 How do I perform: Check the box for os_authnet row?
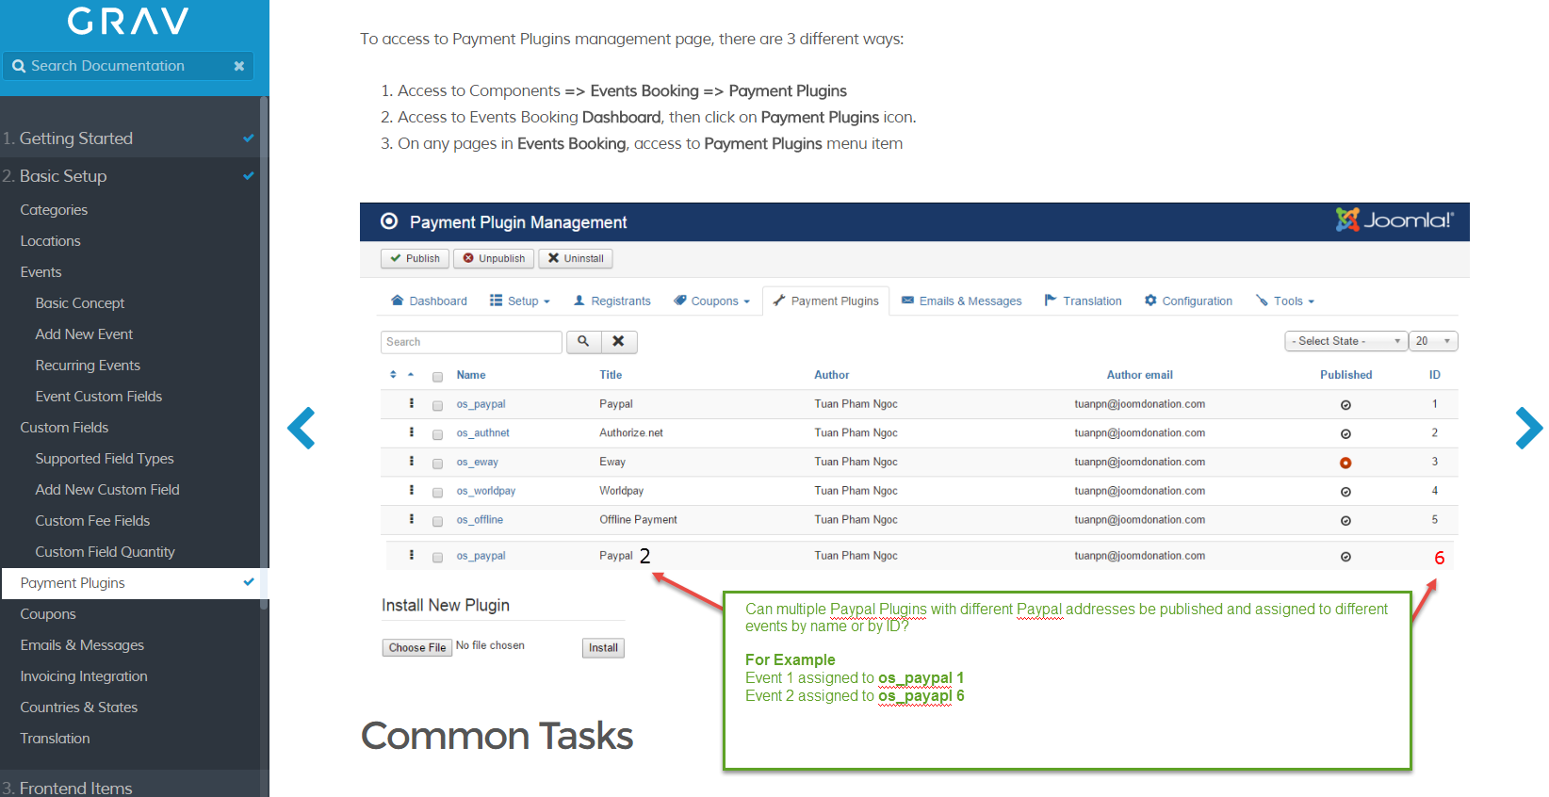[437, 435]
